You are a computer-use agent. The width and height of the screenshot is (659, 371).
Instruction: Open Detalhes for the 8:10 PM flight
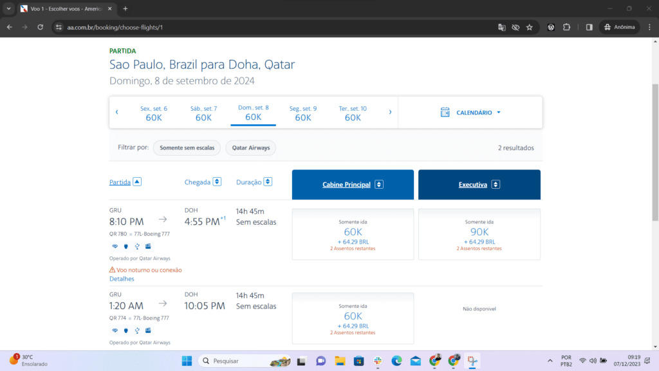(122, 278)
